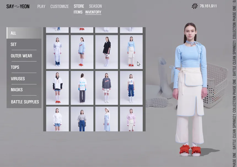Show only TOPS in inventory
Viewport: 237px width, 167px height.
tap(24, 67)
